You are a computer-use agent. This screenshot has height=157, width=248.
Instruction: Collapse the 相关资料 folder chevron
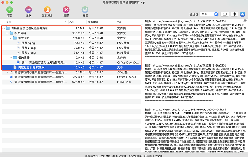pyautogui.click(x=7, y=33)
